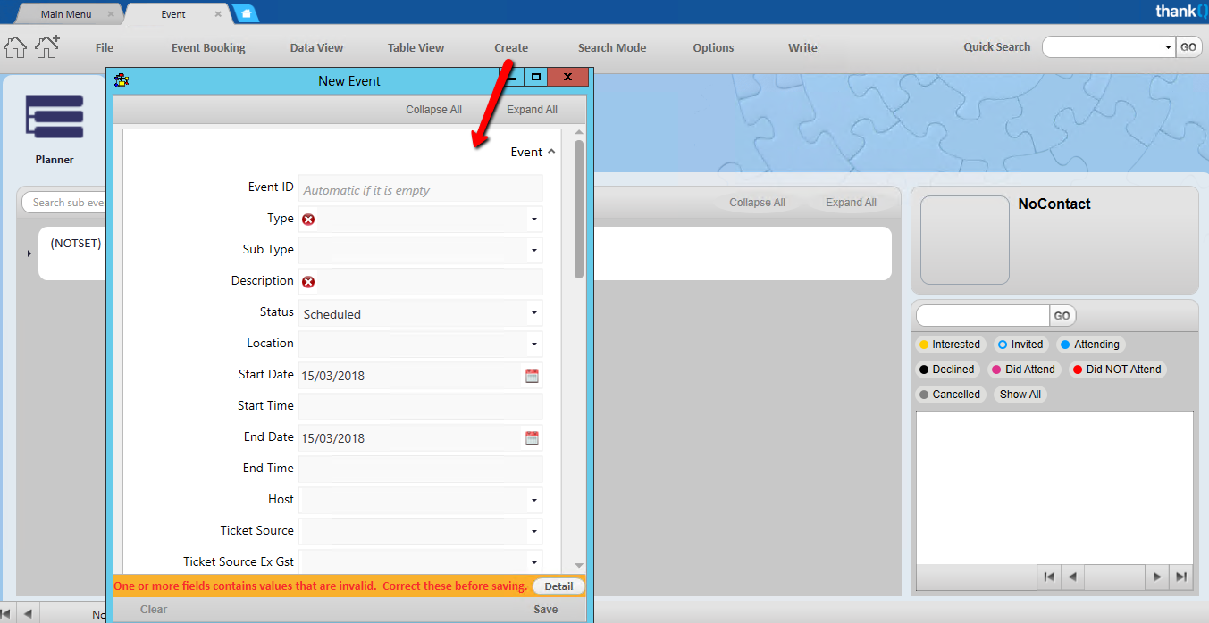Open the Start Date calendar picker
1209x623 pixels.
532,376
